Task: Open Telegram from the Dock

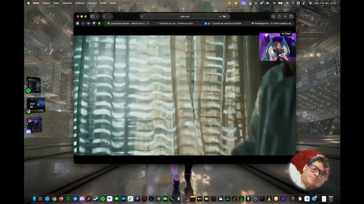Action: (x=75, y=199)
